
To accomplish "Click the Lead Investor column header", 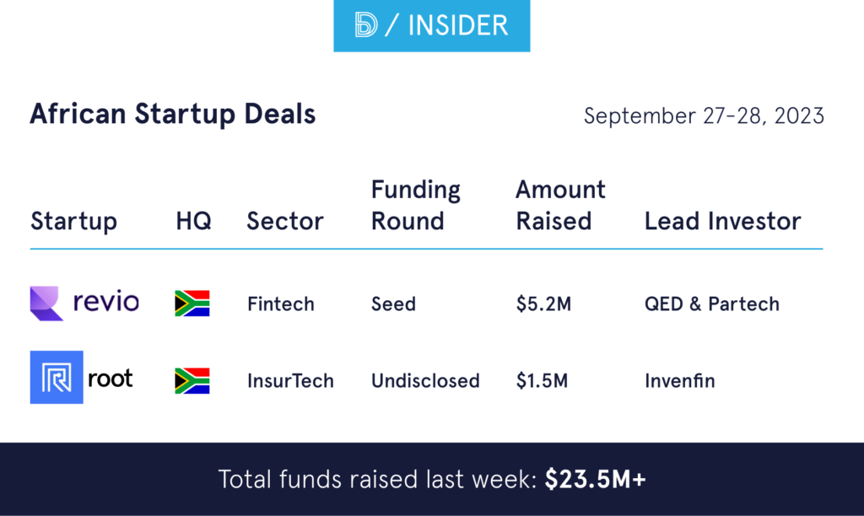I will pos(722,222).
